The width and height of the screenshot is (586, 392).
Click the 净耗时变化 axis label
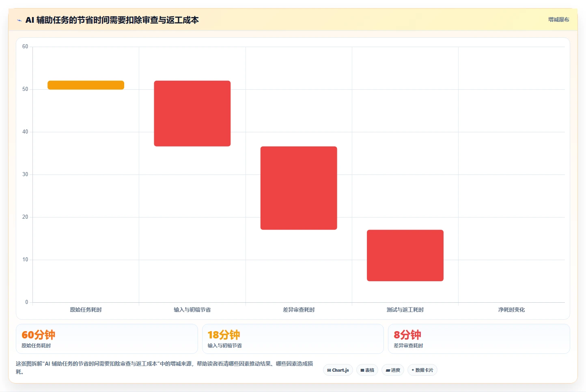[x=511, y=310]
